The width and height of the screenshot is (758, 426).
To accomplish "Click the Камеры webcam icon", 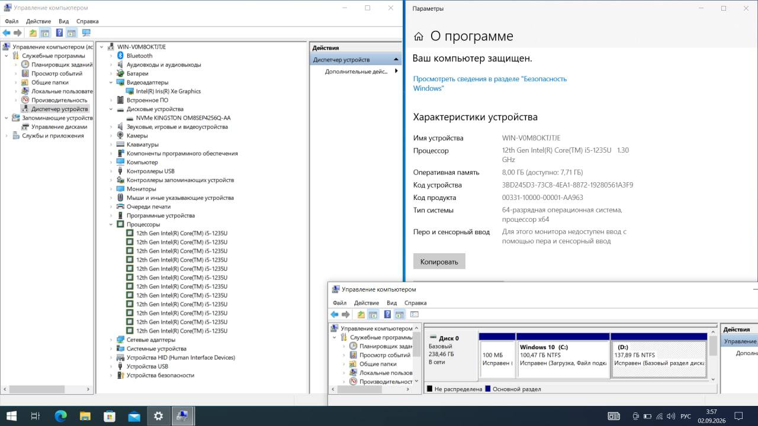I will point(120,135).
